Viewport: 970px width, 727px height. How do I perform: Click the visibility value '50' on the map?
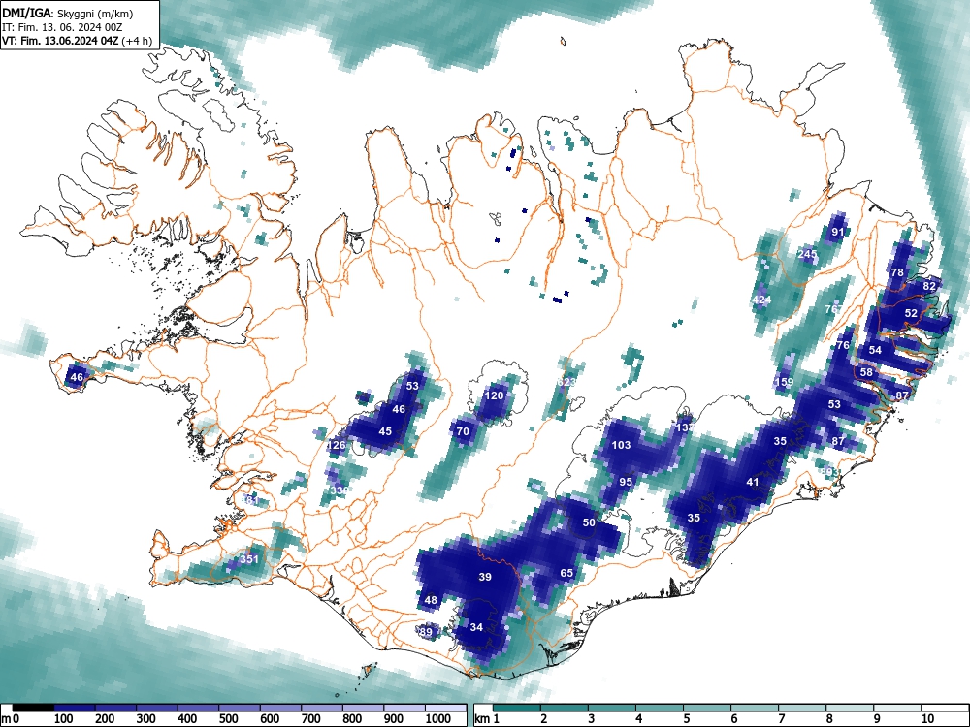[589, 522]
